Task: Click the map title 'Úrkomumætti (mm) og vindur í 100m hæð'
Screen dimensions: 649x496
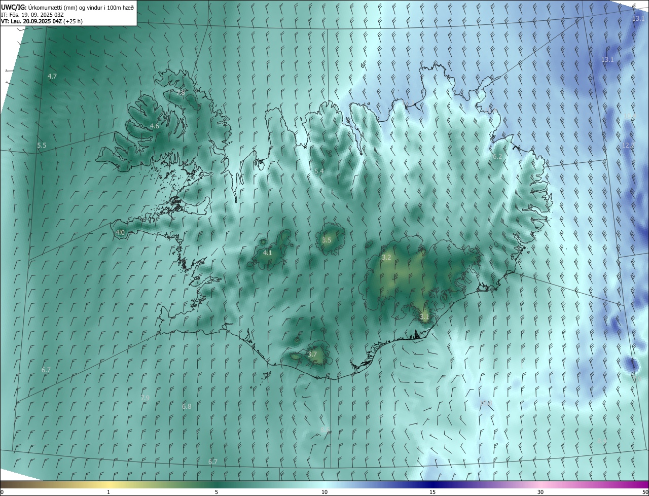Action: pos(81,7)
